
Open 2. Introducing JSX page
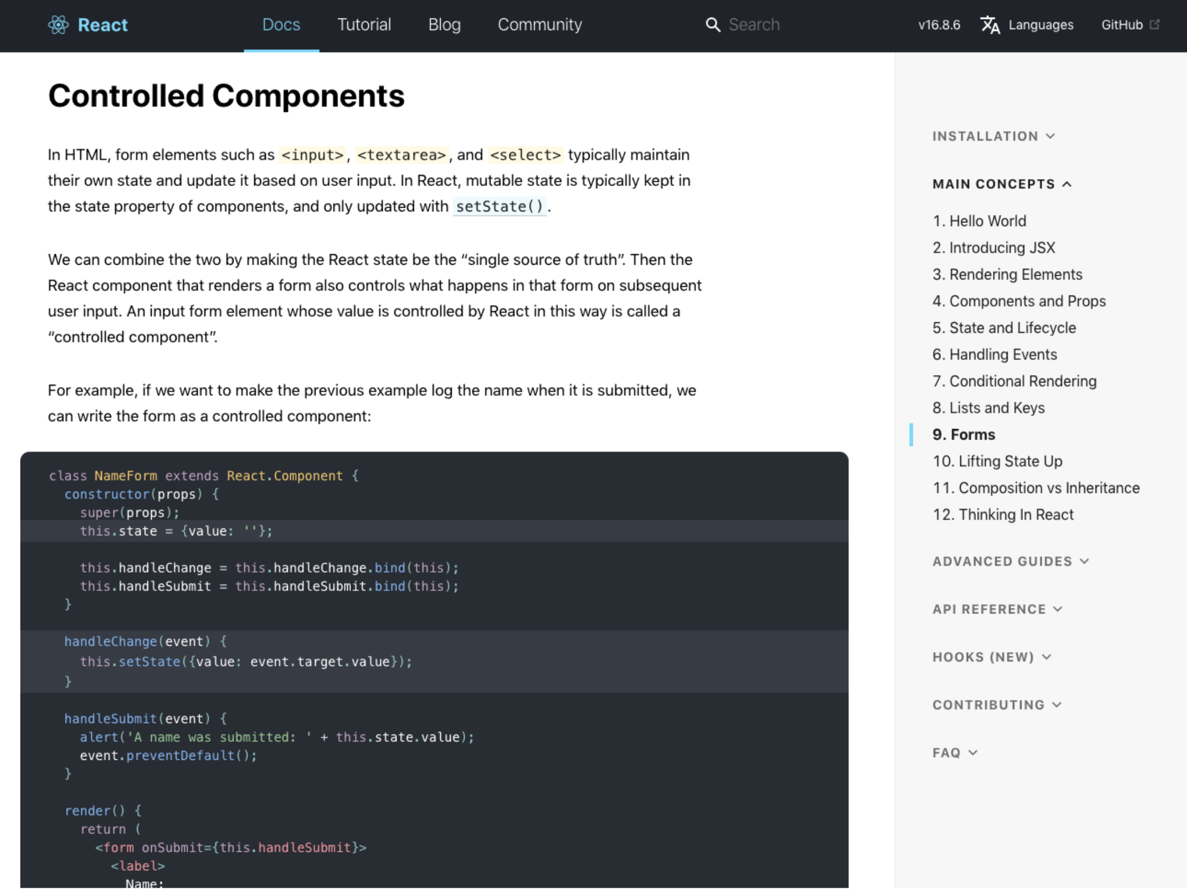[x=994, y=247]
